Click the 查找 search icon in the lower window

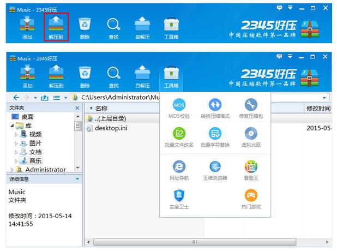tap(113, 76)
